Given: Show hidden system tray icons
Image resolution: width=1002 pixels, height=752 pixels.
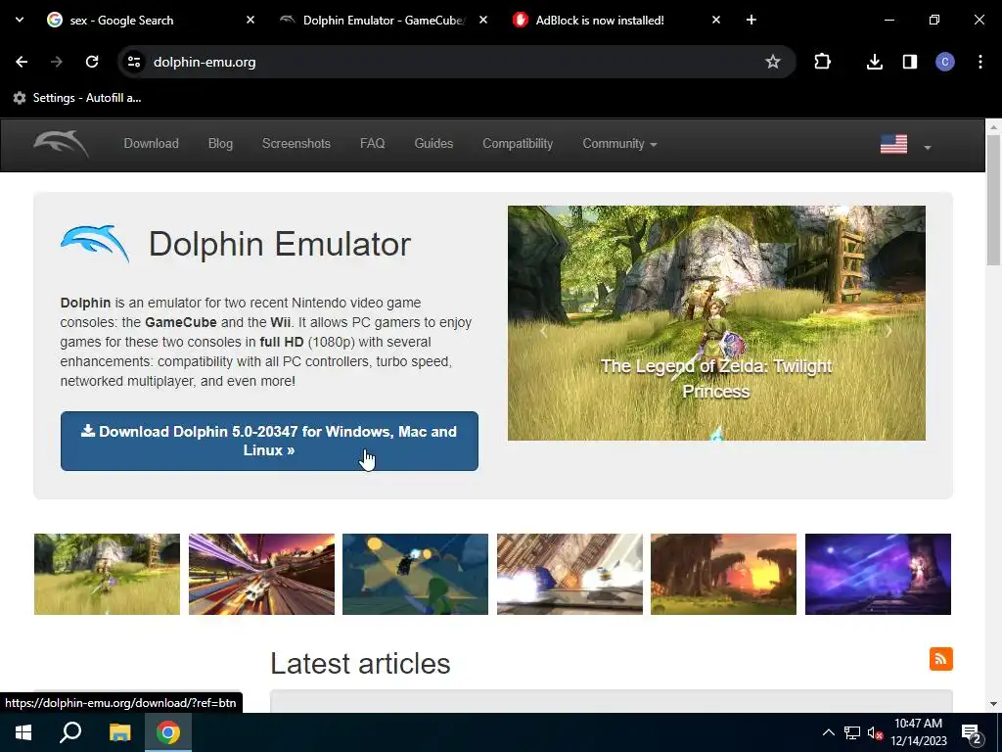Looking at the screenshot, I should (828, 732).
